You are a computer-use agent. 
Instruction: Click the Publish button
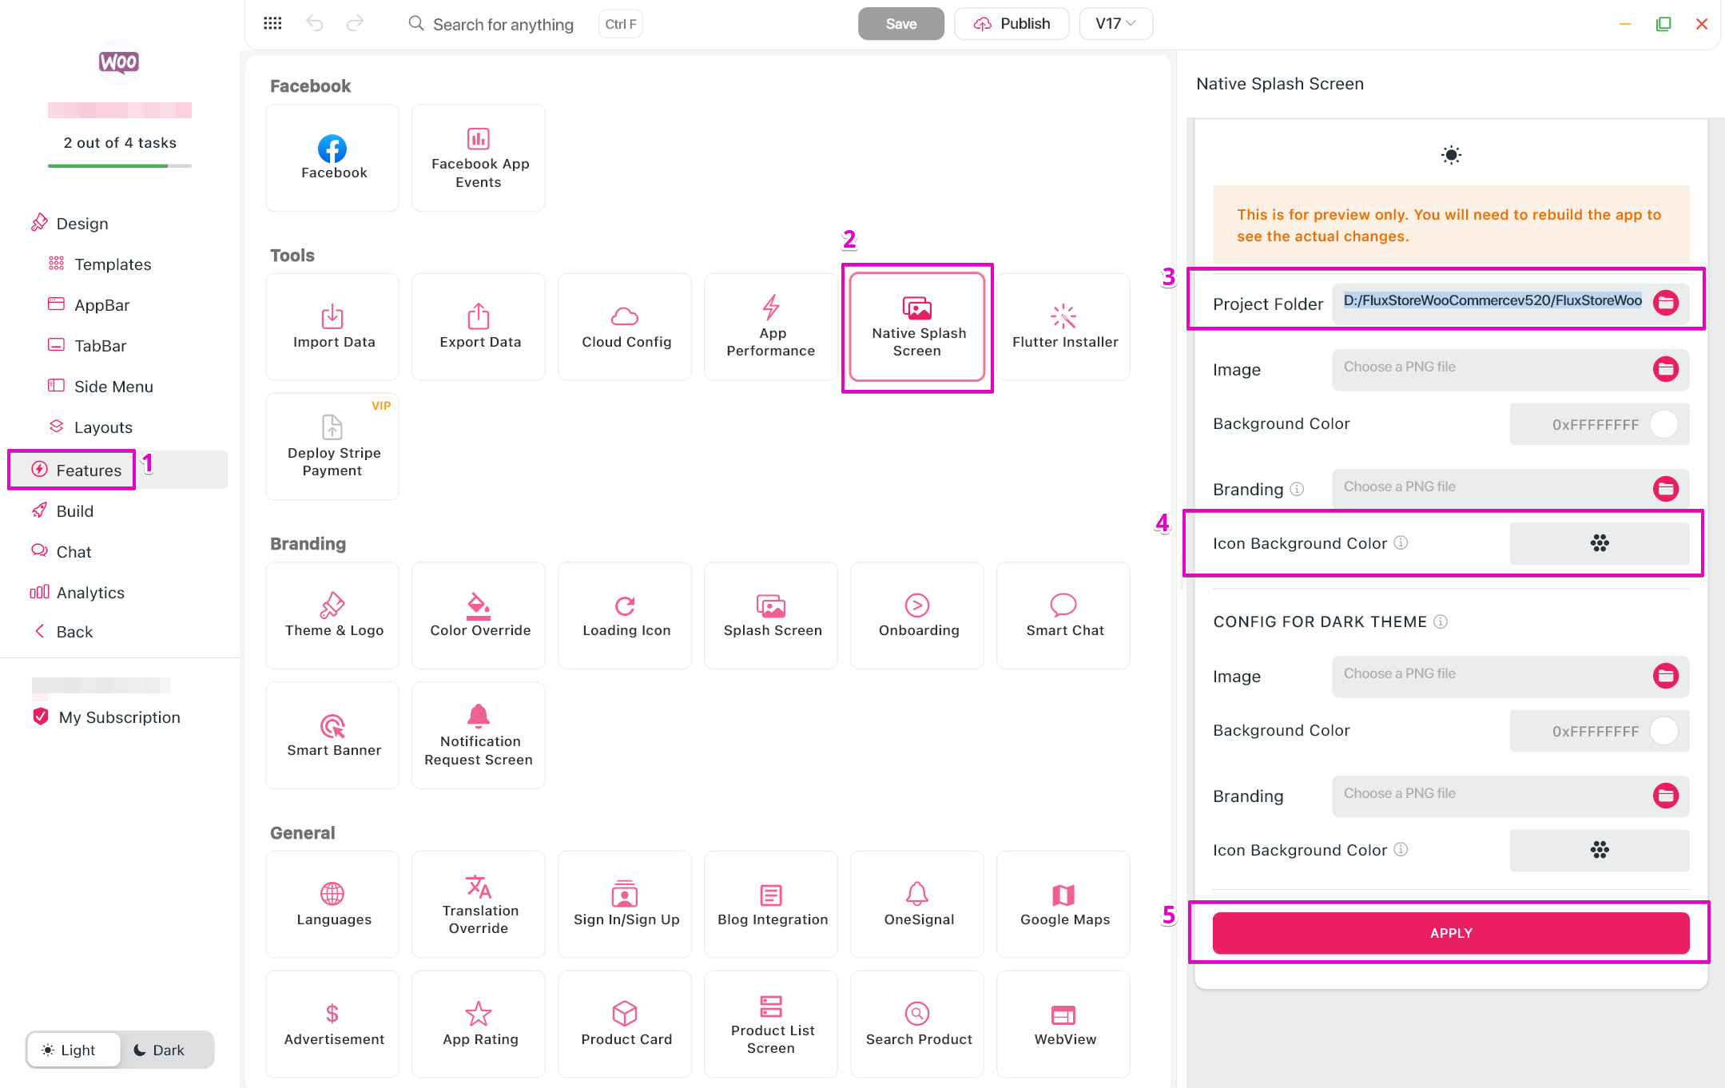[1011, 24]
